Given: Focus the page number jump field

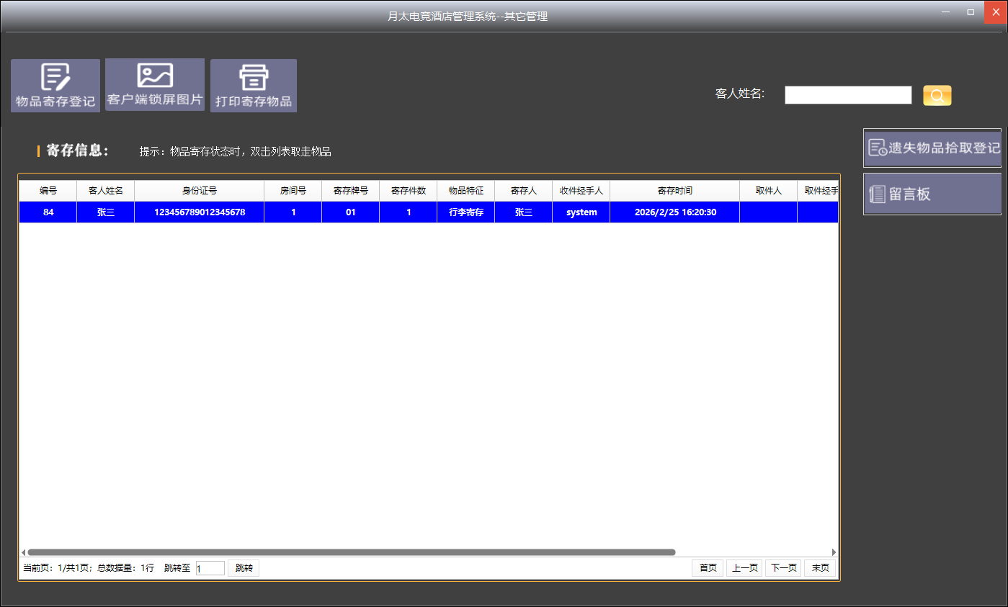Looking at the screenshot, I should [x=210, y=568].
